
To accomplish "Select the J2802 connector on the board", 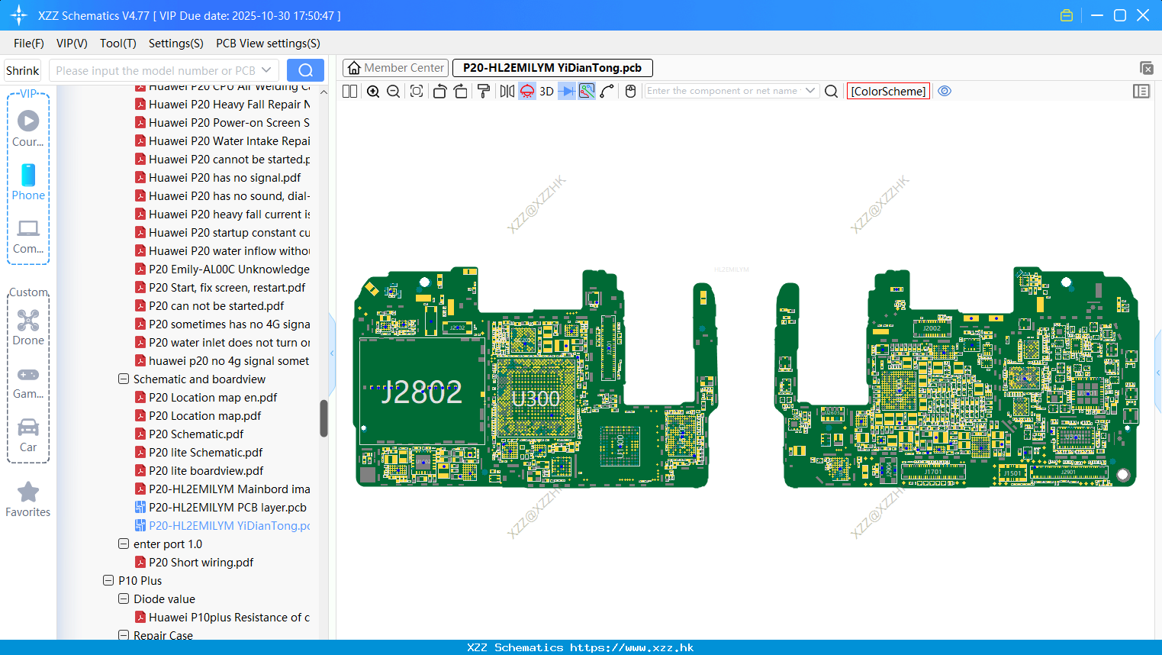I will (x=422, y=392).
